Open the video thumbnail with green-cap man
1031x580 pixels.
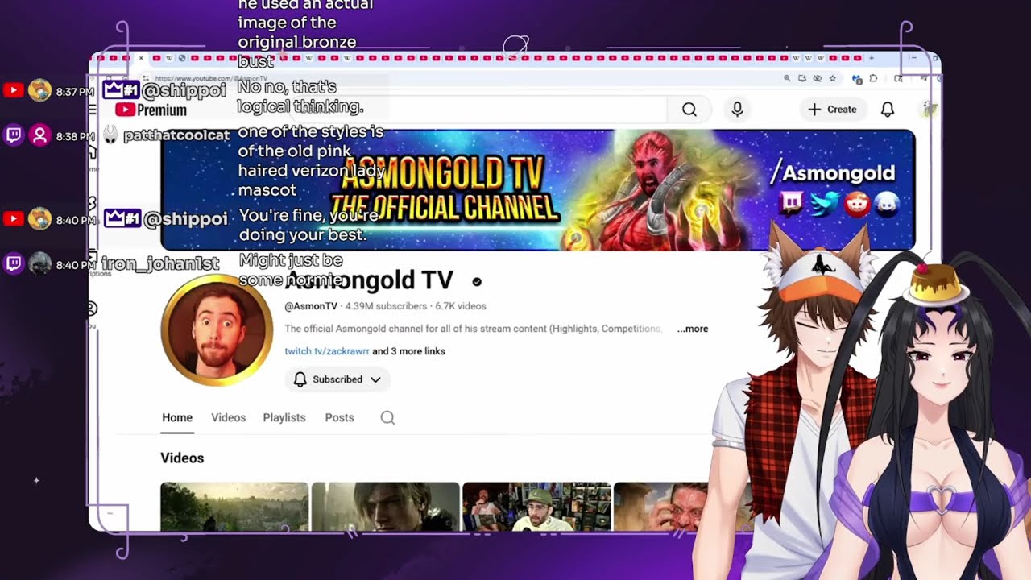[x=536, y=507]
